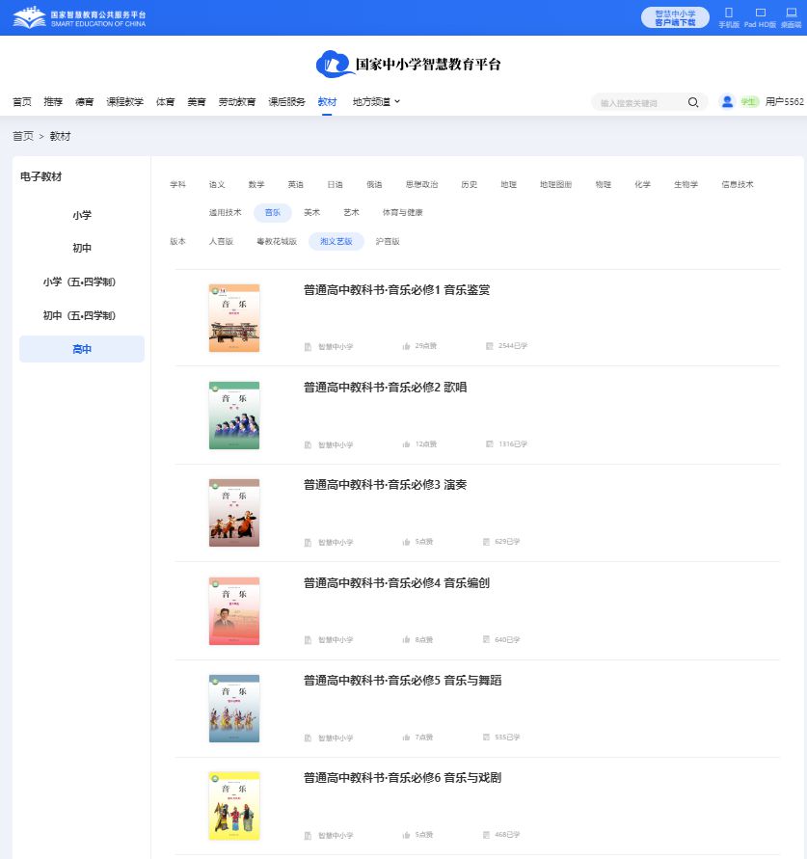This screenshot has width=807, height=859.
Task: Open the 音乐必修2 歌唱 book cover thumbnail
Action: pos(234,416)
